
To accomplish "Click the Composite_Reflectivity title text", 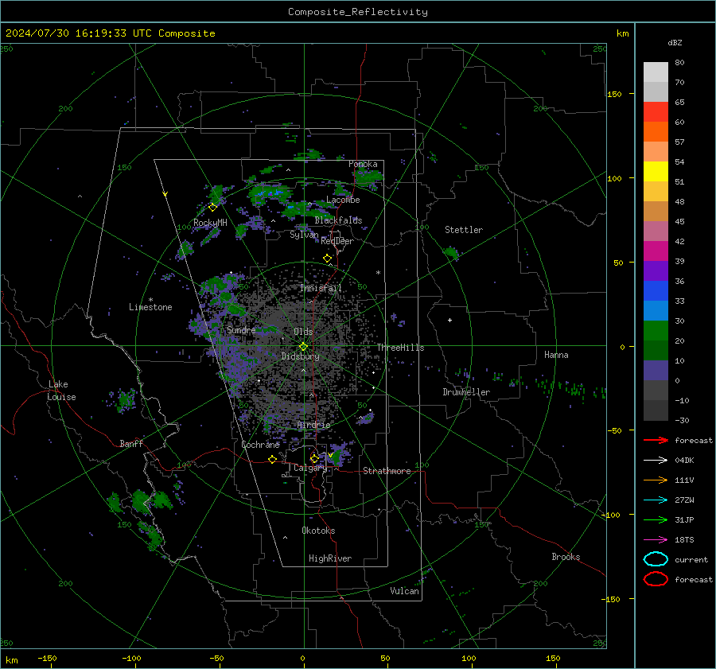I will [358, 12].
